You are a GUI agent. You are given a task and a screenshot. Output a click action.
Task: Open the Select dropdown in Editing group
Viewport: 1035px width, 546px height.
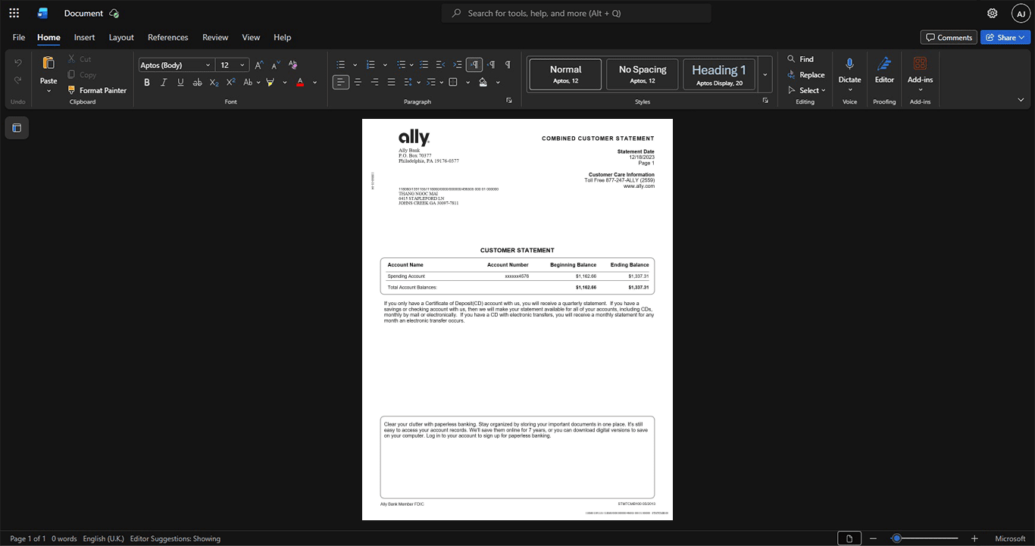point(806,90)
